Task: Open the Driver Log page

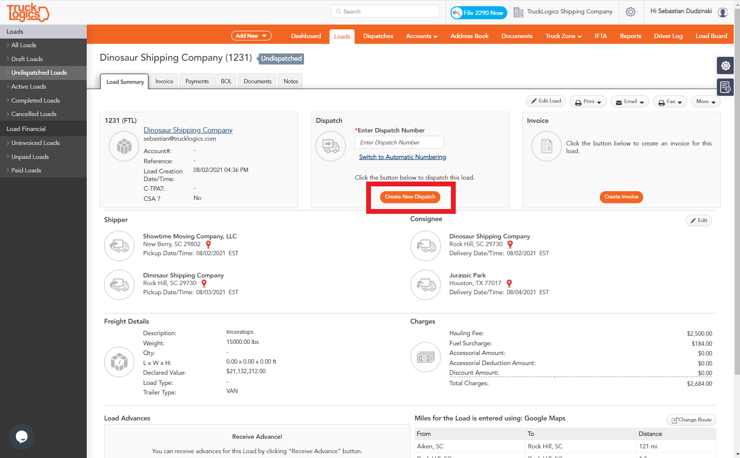Action: 668,36
